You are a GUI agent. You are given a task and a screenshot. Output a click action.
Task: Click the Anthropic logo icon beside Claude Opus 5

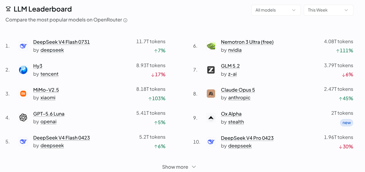click(x=211, y=94)
